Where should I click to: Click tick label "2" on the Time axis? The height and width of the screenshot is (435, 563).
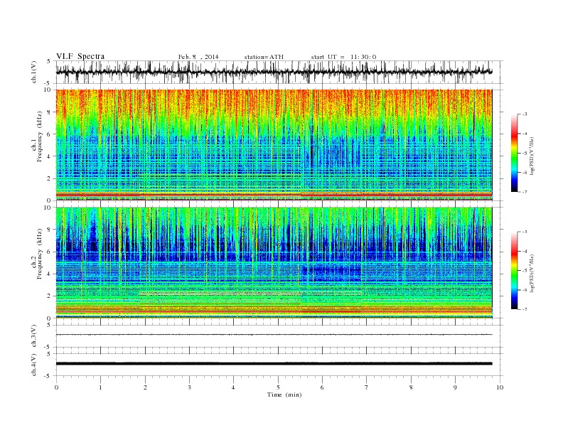tap(145, 387)
